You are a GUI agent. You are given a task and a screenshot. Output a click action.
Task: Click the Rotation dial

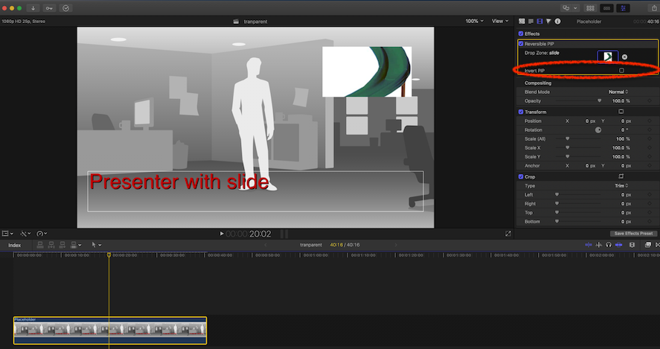pyautogui.click(x=598, y=130)
